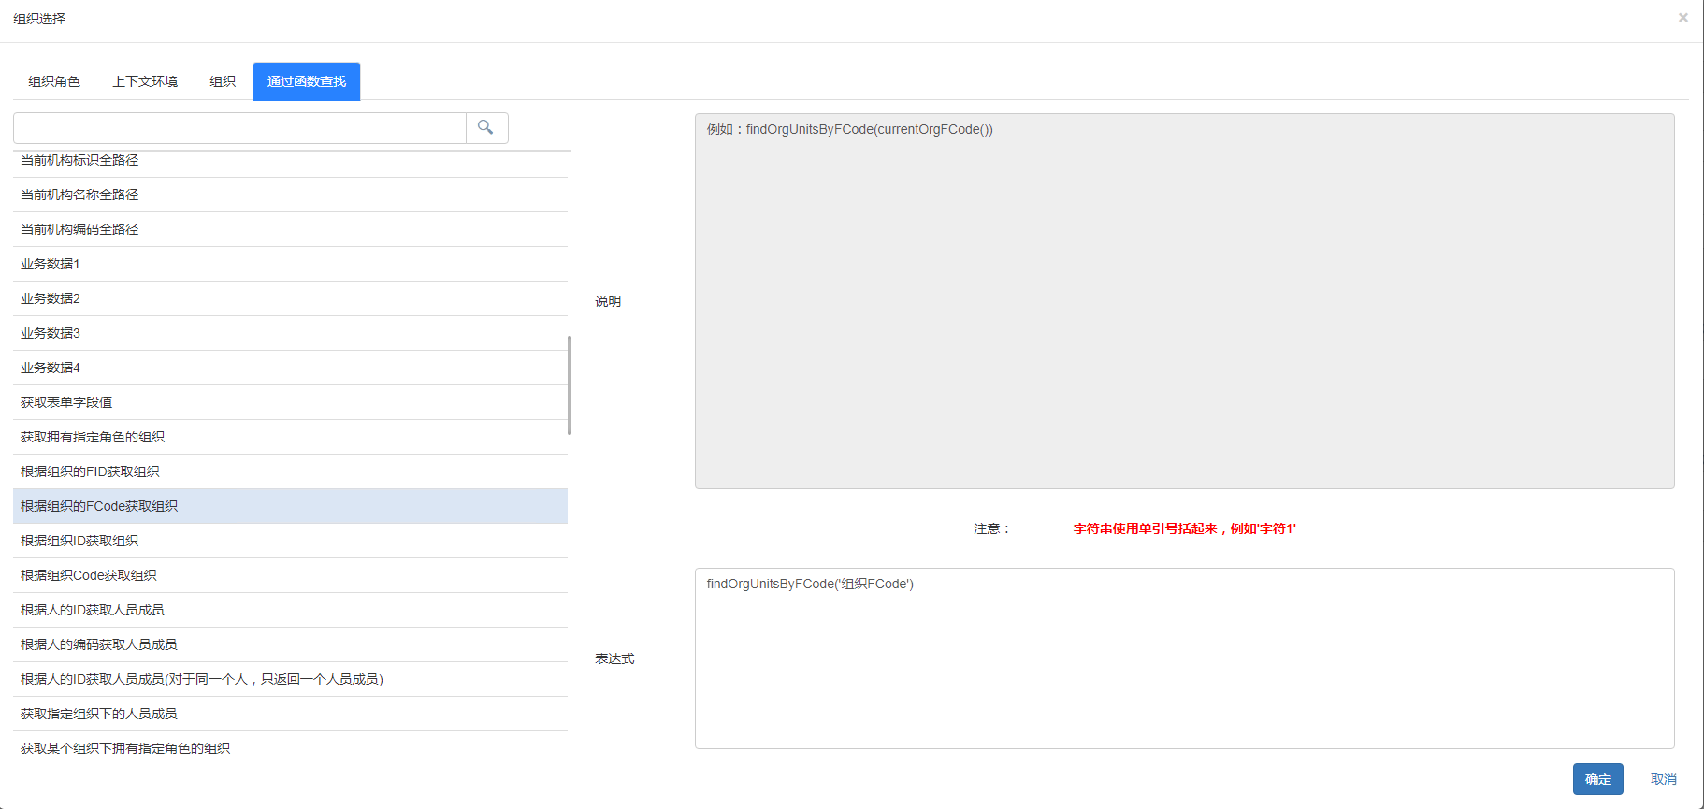Open the 通过函数查找 tab
1704x809 pixels.
[307, 81]
